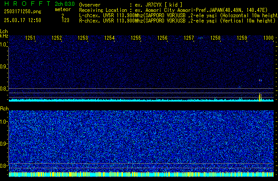The width and height of the screenshot is (278, 181).
Task: Click the 1253 time marker
Action: pos(83,38)
